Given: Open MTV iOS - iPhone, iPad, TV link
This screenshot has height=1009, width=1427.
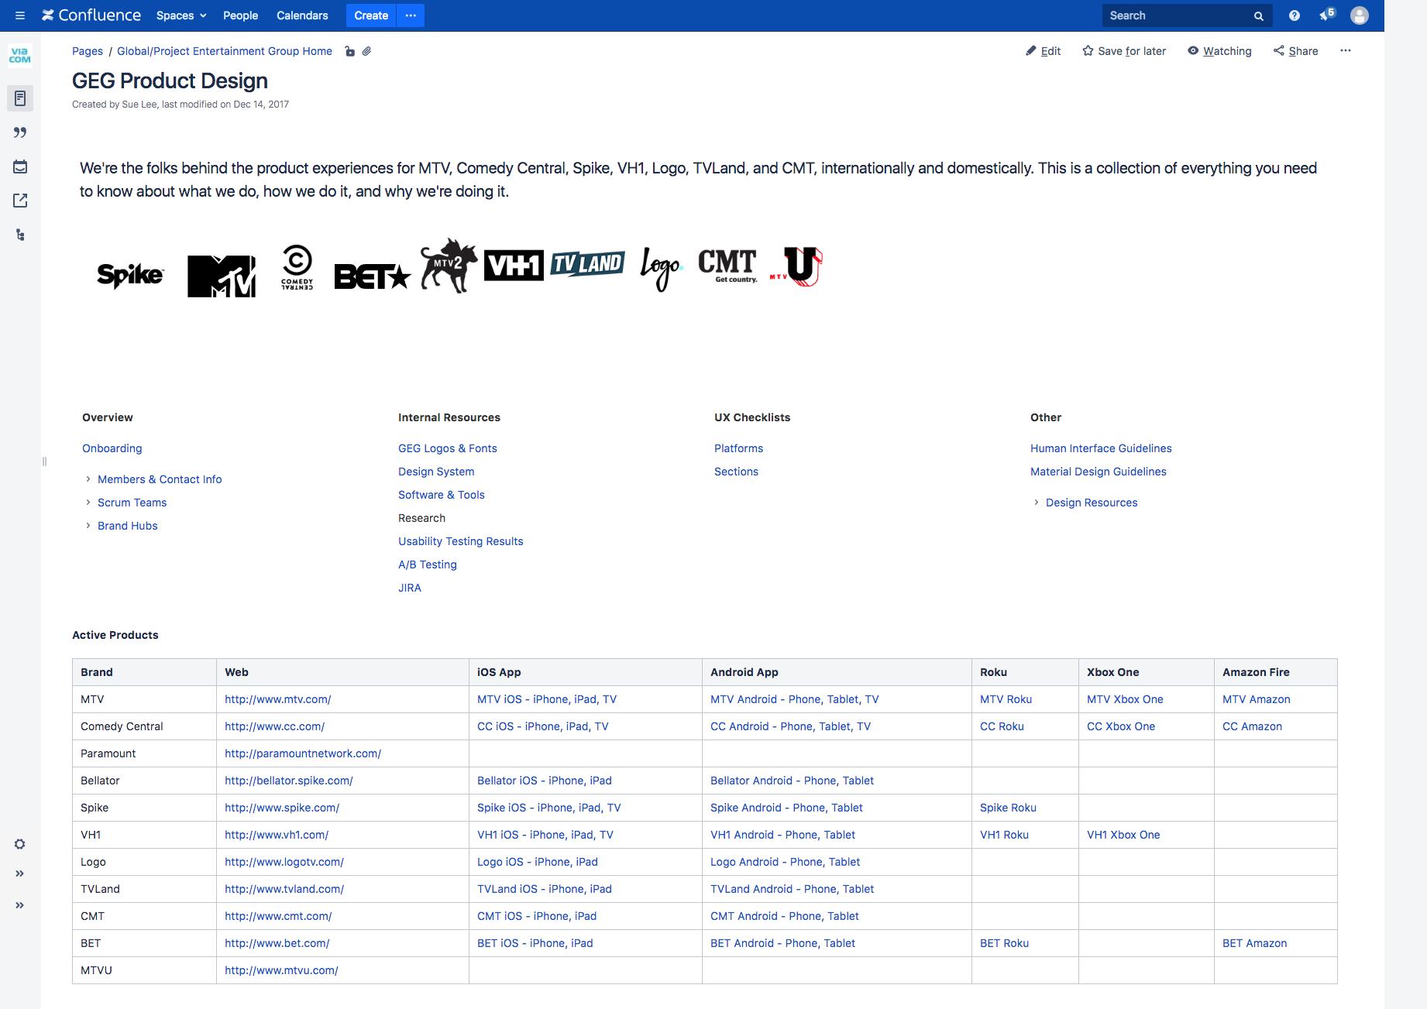Looking at the screenshot, I should click(547, 699).
